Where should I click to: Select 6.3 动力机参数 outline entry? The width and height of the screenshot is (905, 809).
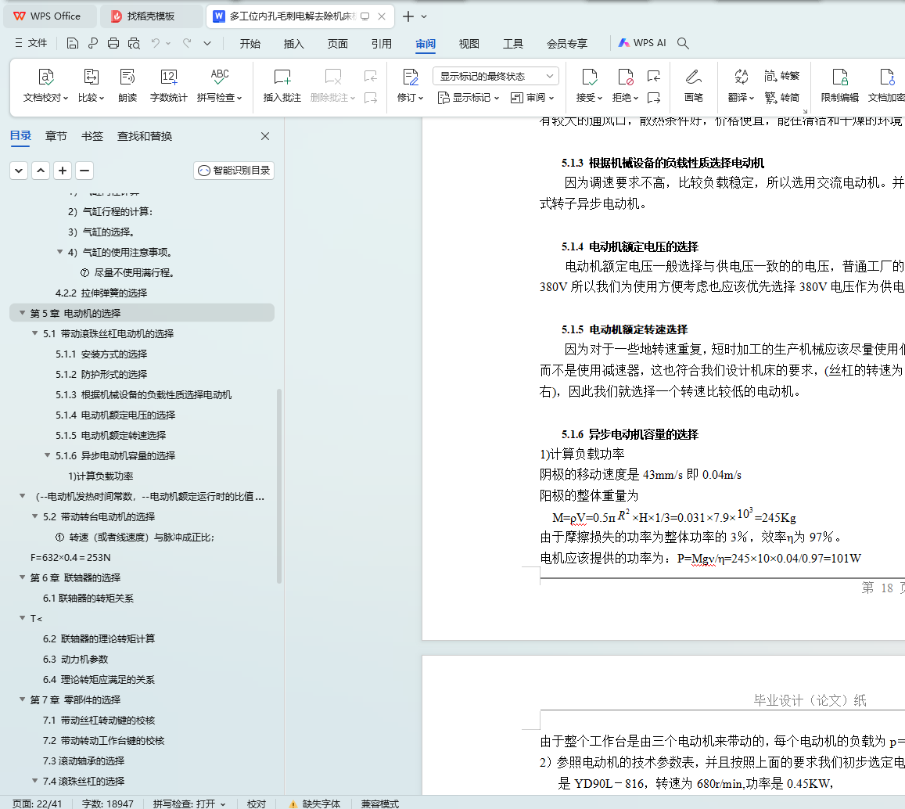[x=76, y=659]
